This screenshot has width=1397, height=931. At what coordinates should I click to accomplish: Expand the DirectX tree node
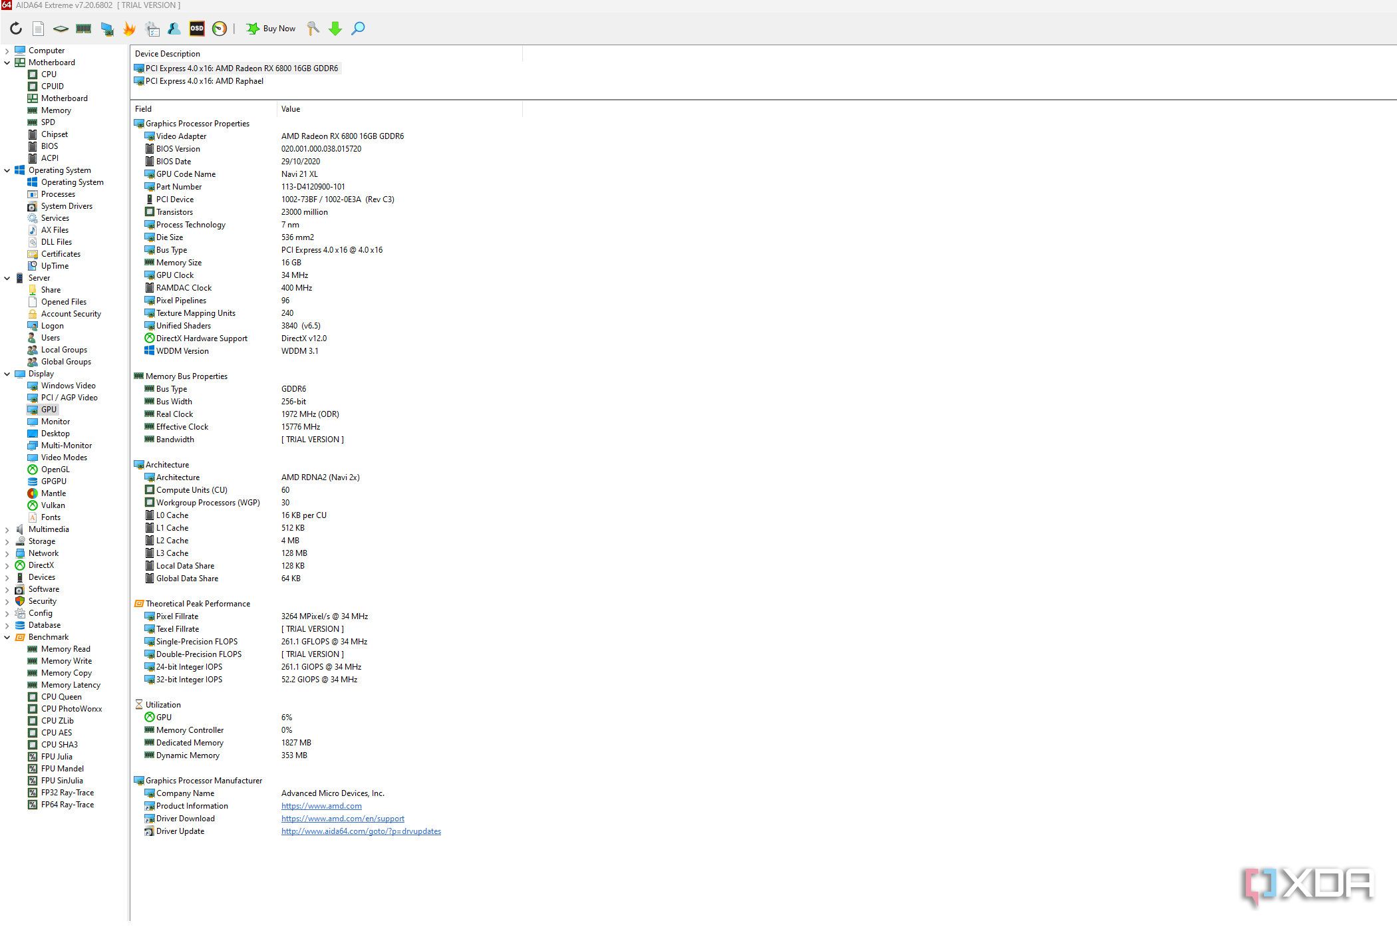coord(7,565)
